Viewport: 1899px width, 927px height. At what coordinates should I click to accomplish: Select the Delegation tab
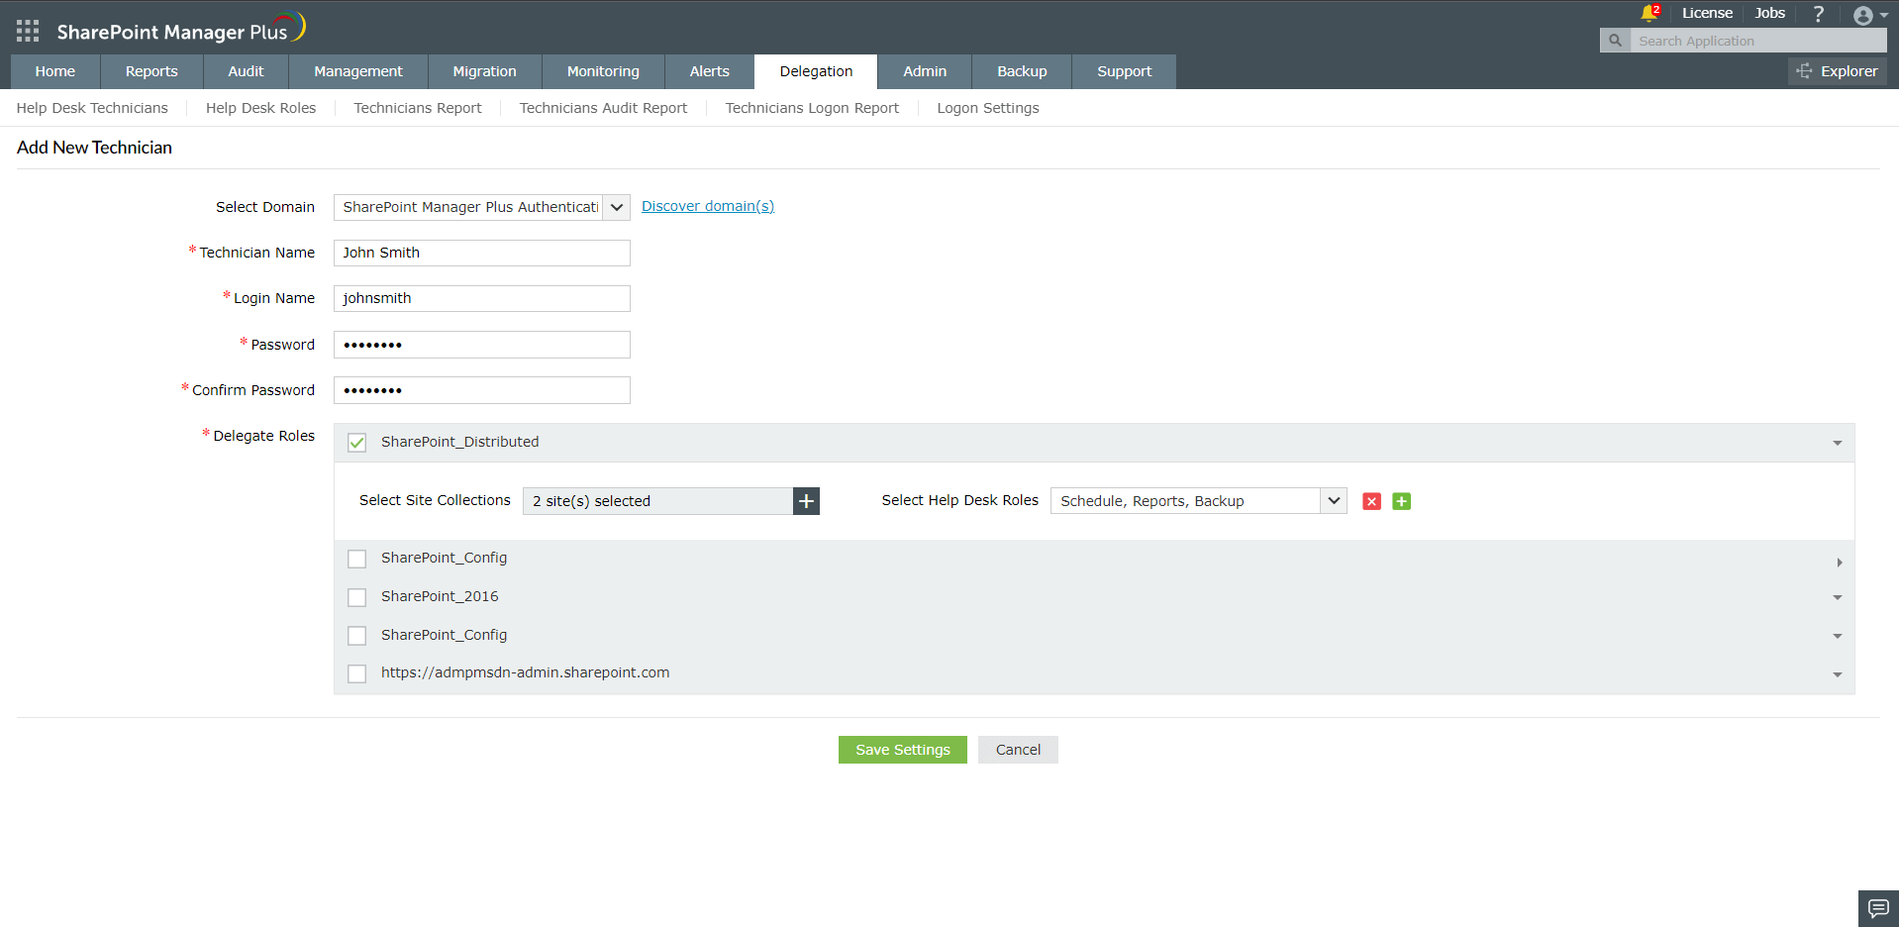[x=816, y=71]
